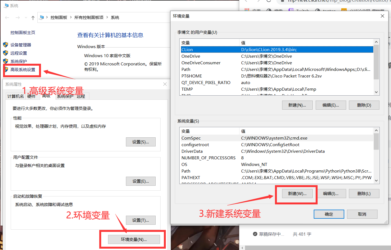Switch to 高级 tab
This screenshot has height=250, width=391.
point(46,96)
